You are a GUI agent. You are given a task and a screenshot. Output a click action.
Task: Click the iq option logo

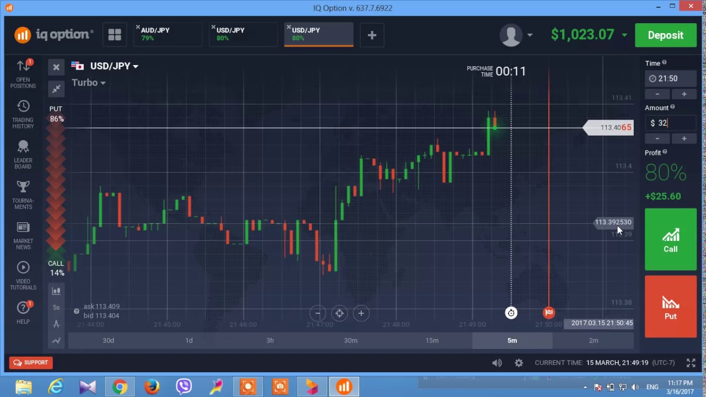[54, 35]
